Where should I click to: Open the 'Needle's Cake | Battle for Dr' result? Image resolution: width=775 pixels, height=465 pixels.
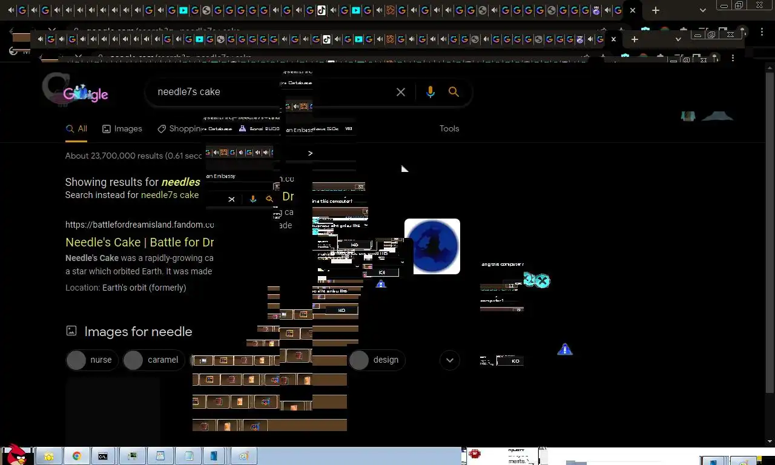[139, 242]
